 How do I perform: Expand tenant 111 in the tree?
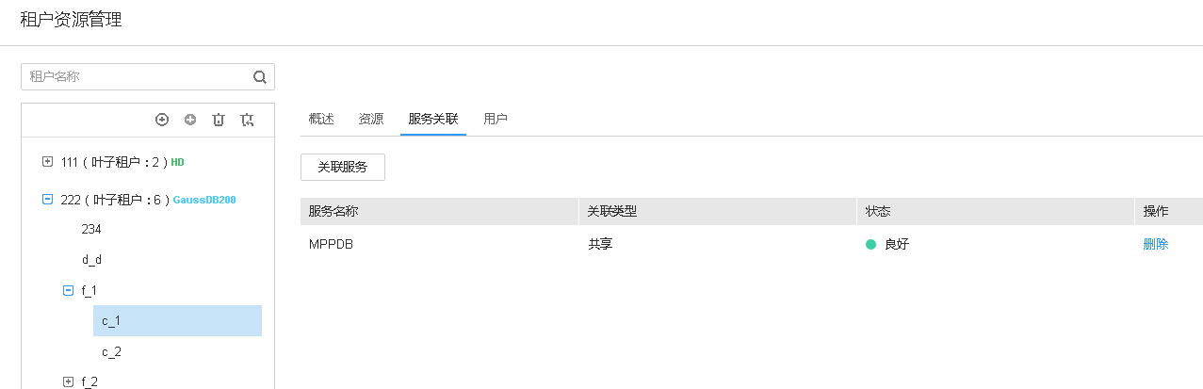[x=48, y=162]
